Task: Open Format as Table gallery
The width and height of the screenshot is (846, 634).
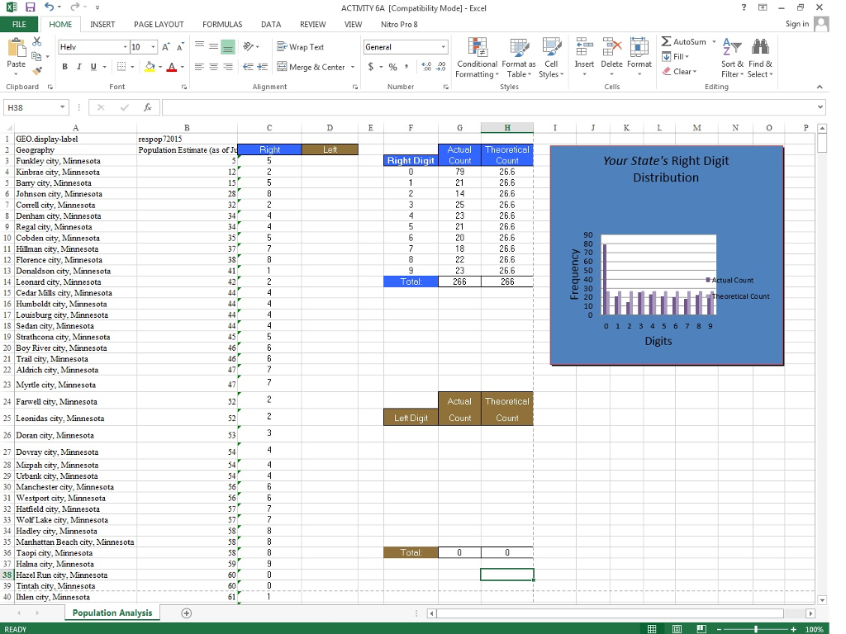Action: pos(519,58)
